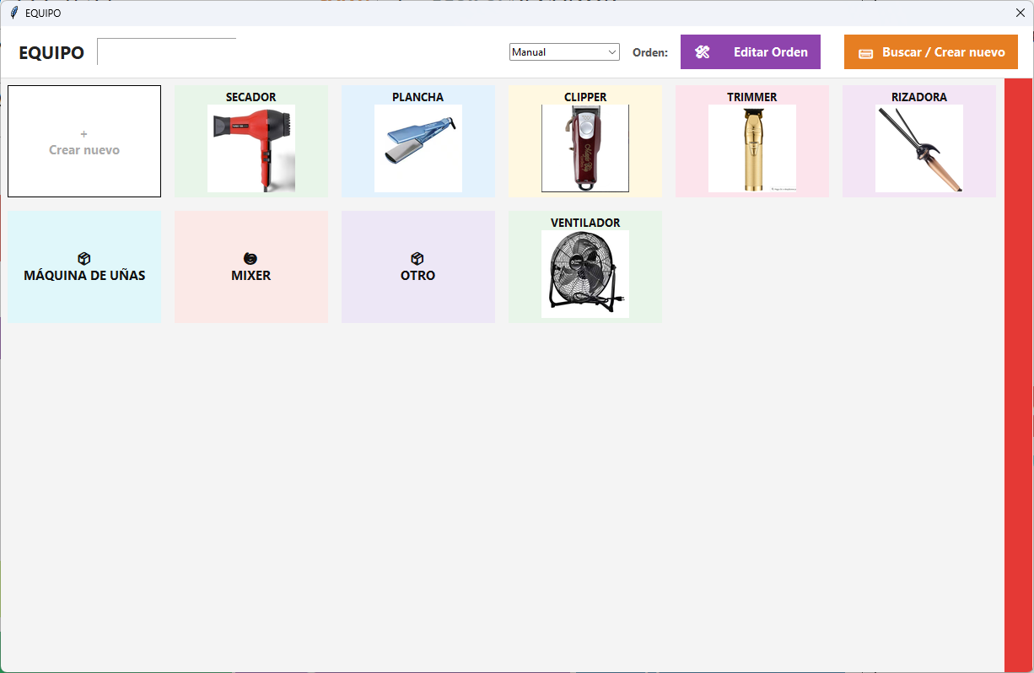1034x673 pixels.
Task: Click the swirl icon above MIXER
Action: pos(250,259)
